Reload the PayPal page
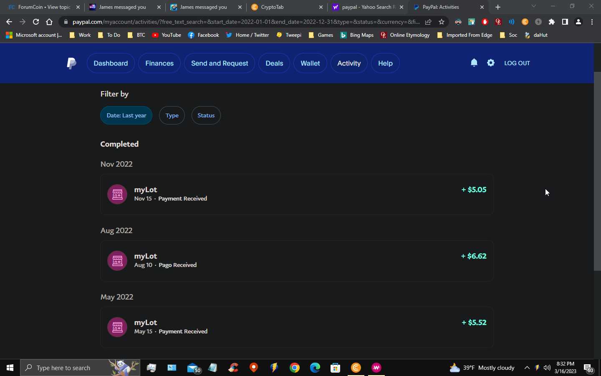 (36, 22)
